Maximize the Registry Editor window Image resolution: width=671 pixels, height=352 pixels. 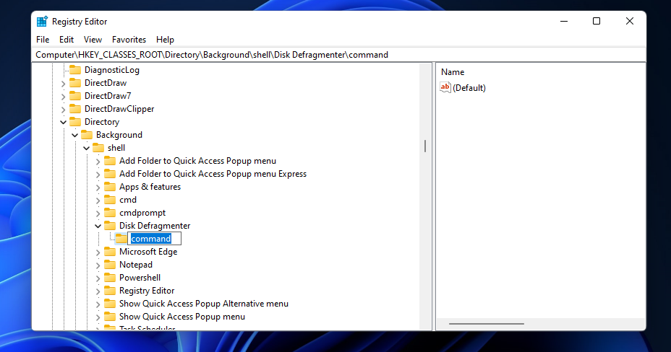(597, 22)
